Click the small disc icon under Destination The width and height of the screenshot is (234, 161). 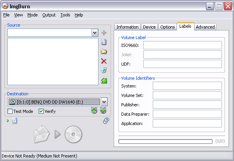pyautogui.click(x=14, y=121)
